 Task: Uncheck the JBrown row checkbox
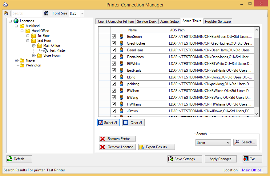click(114, 111)
